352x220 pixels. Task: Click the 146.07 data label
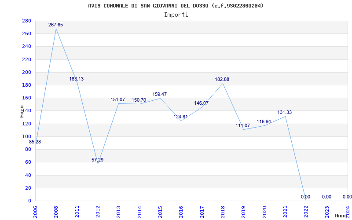coord(202,103)
